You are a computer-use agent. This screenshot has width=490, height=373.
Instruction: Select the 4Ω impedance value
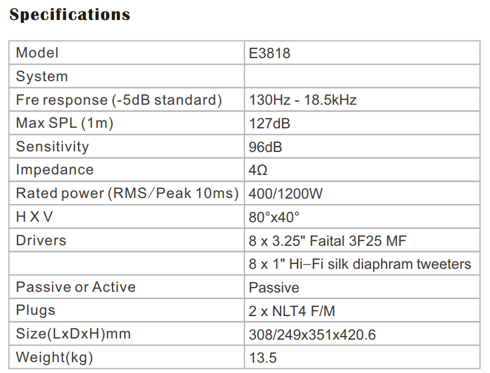258,171
